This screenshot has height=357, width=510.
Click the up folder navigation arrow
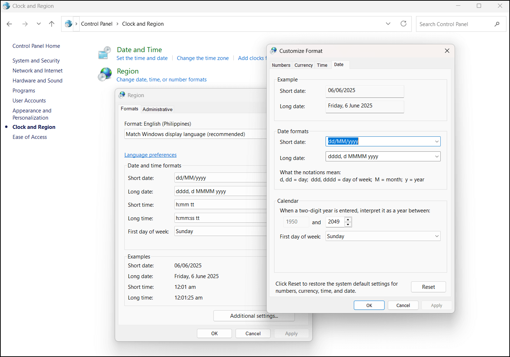click(x=51, y=24)
